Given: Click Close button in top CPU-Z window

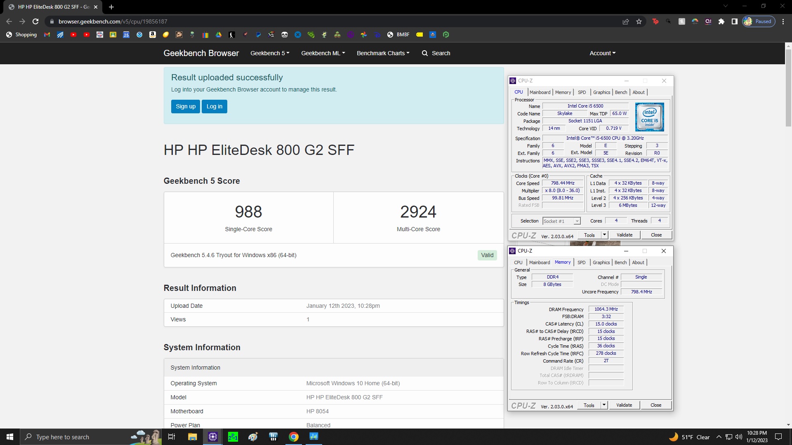Looking at the screenshot, I should pos(656,235).
